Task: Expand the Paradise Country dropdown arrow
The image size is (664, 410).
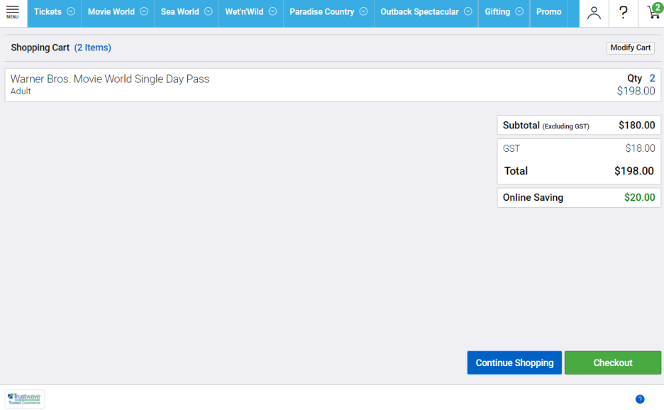Action: [x=363, y=11]
